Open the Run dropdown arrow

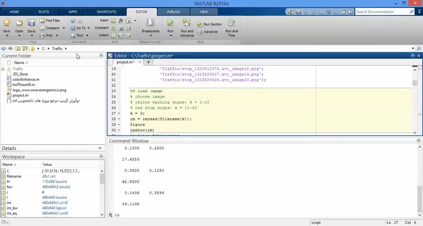170,35
